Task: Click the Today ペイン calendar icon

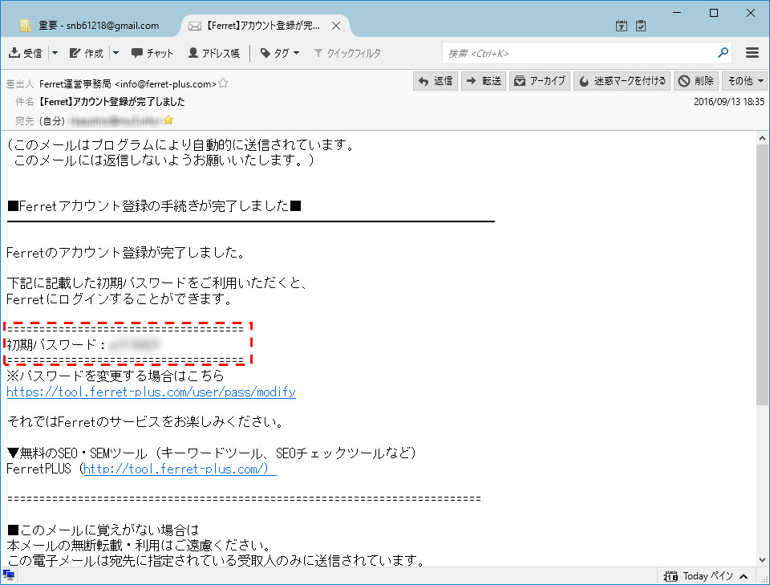Action: point(671,575)
